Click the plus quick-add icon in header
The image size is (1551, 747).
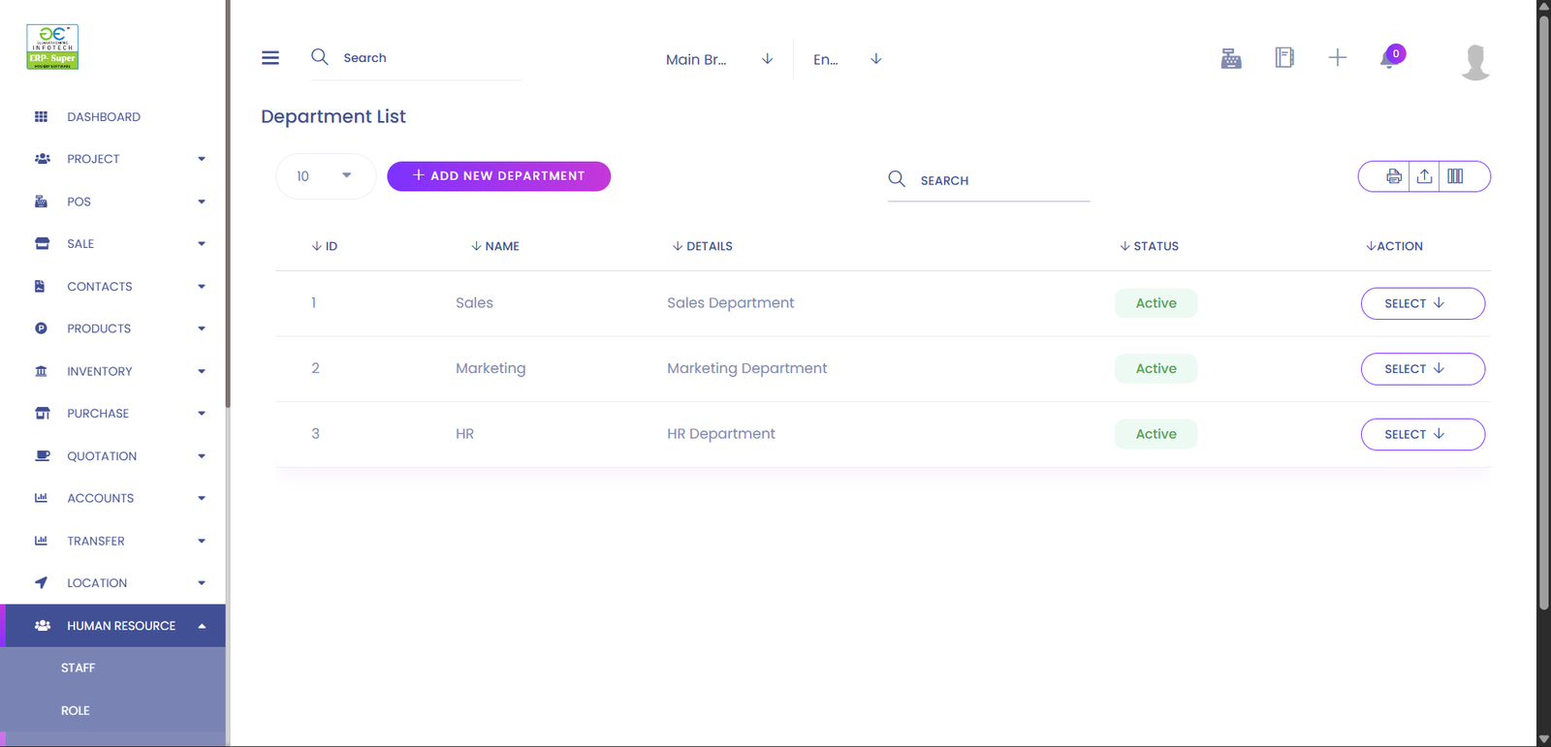(x=1337, y=58)
